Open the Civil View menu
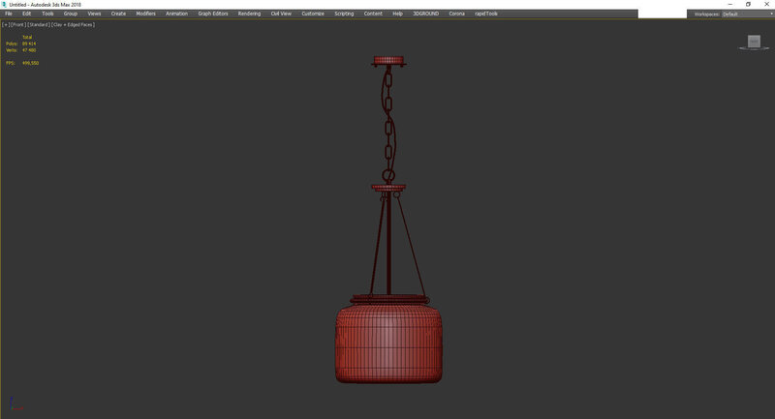Image resolution: width=775 pixels, height=419 pixels. click(281, 15)
